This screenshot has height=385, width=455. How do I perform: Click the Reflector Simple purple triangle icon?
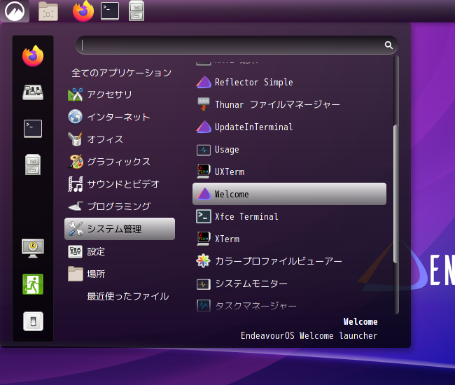[204, 82]
